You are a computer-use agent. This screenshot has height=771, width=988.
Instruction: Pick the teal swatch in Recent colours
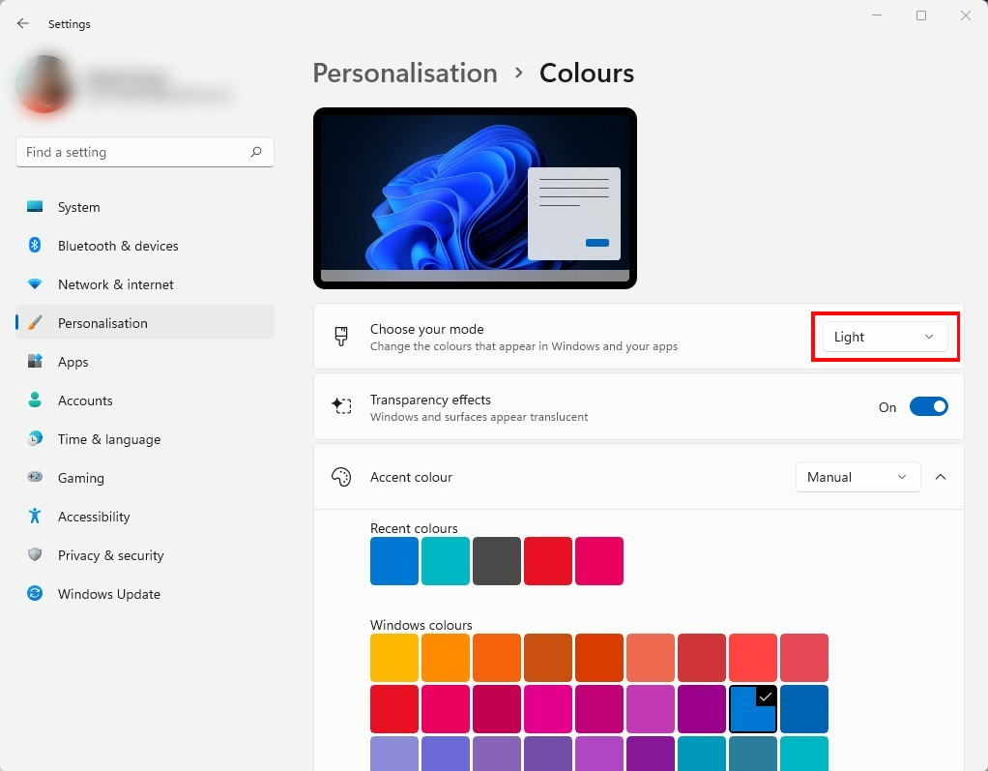pyautogui.click(x=446, y=561)
